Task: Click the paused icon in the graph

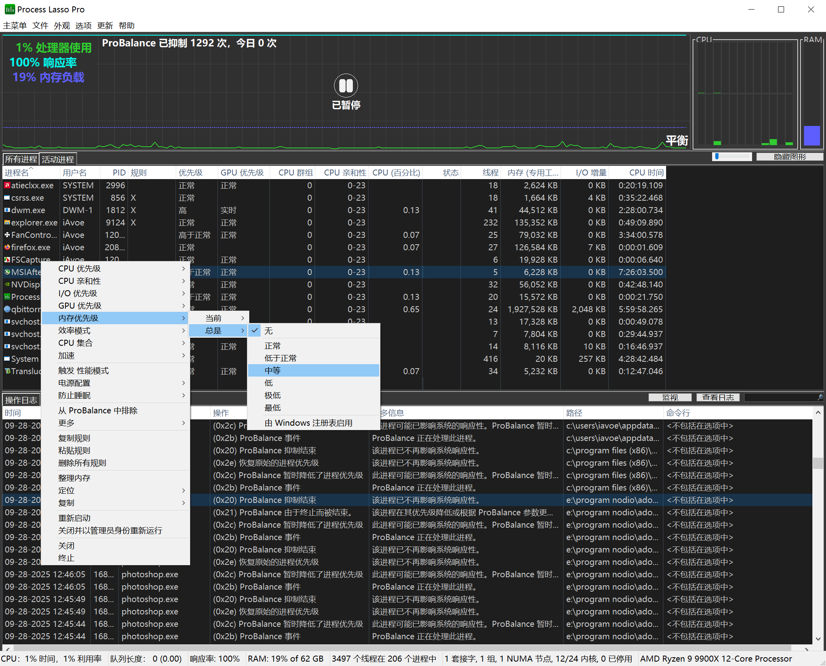Action: tap(346, 86)
